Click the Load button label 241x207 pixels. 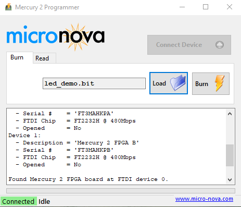coord(159,83)
